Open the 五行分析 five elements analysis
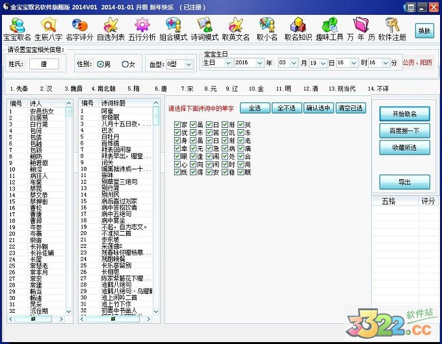Image resolution: width=442 pixels, height=344 pixels. (142, 29)
